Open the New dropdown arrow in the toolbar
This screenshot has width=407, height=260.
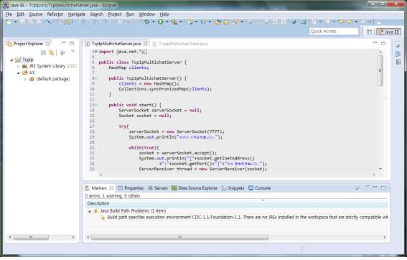[x=15, y=22]
